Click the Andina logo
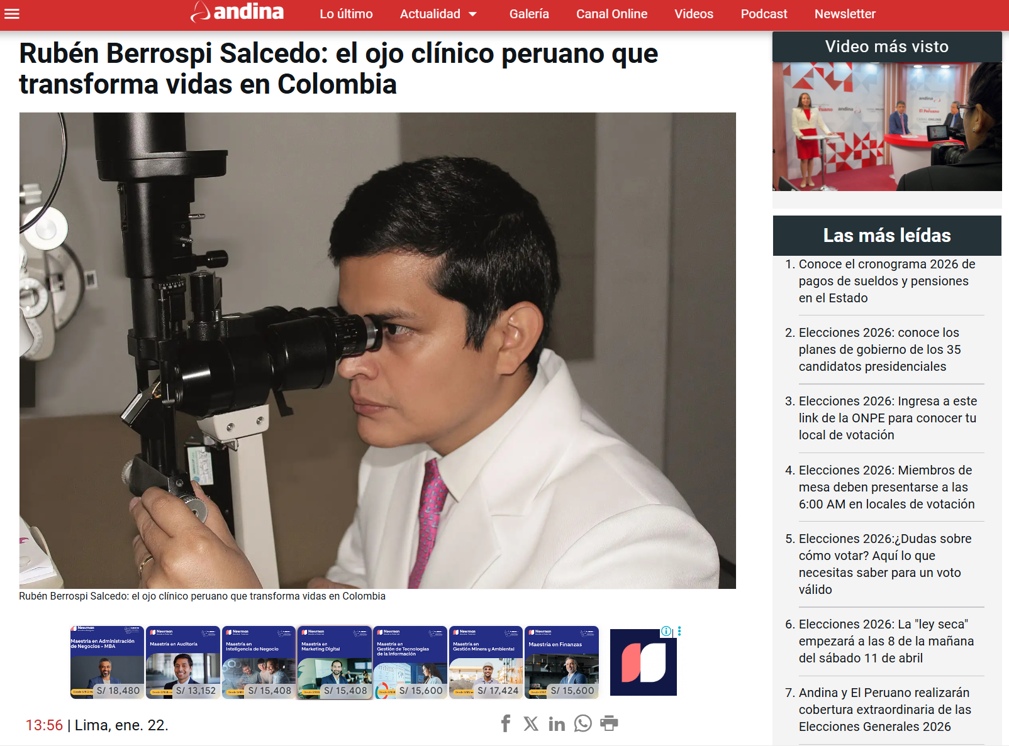 point(237,12)
